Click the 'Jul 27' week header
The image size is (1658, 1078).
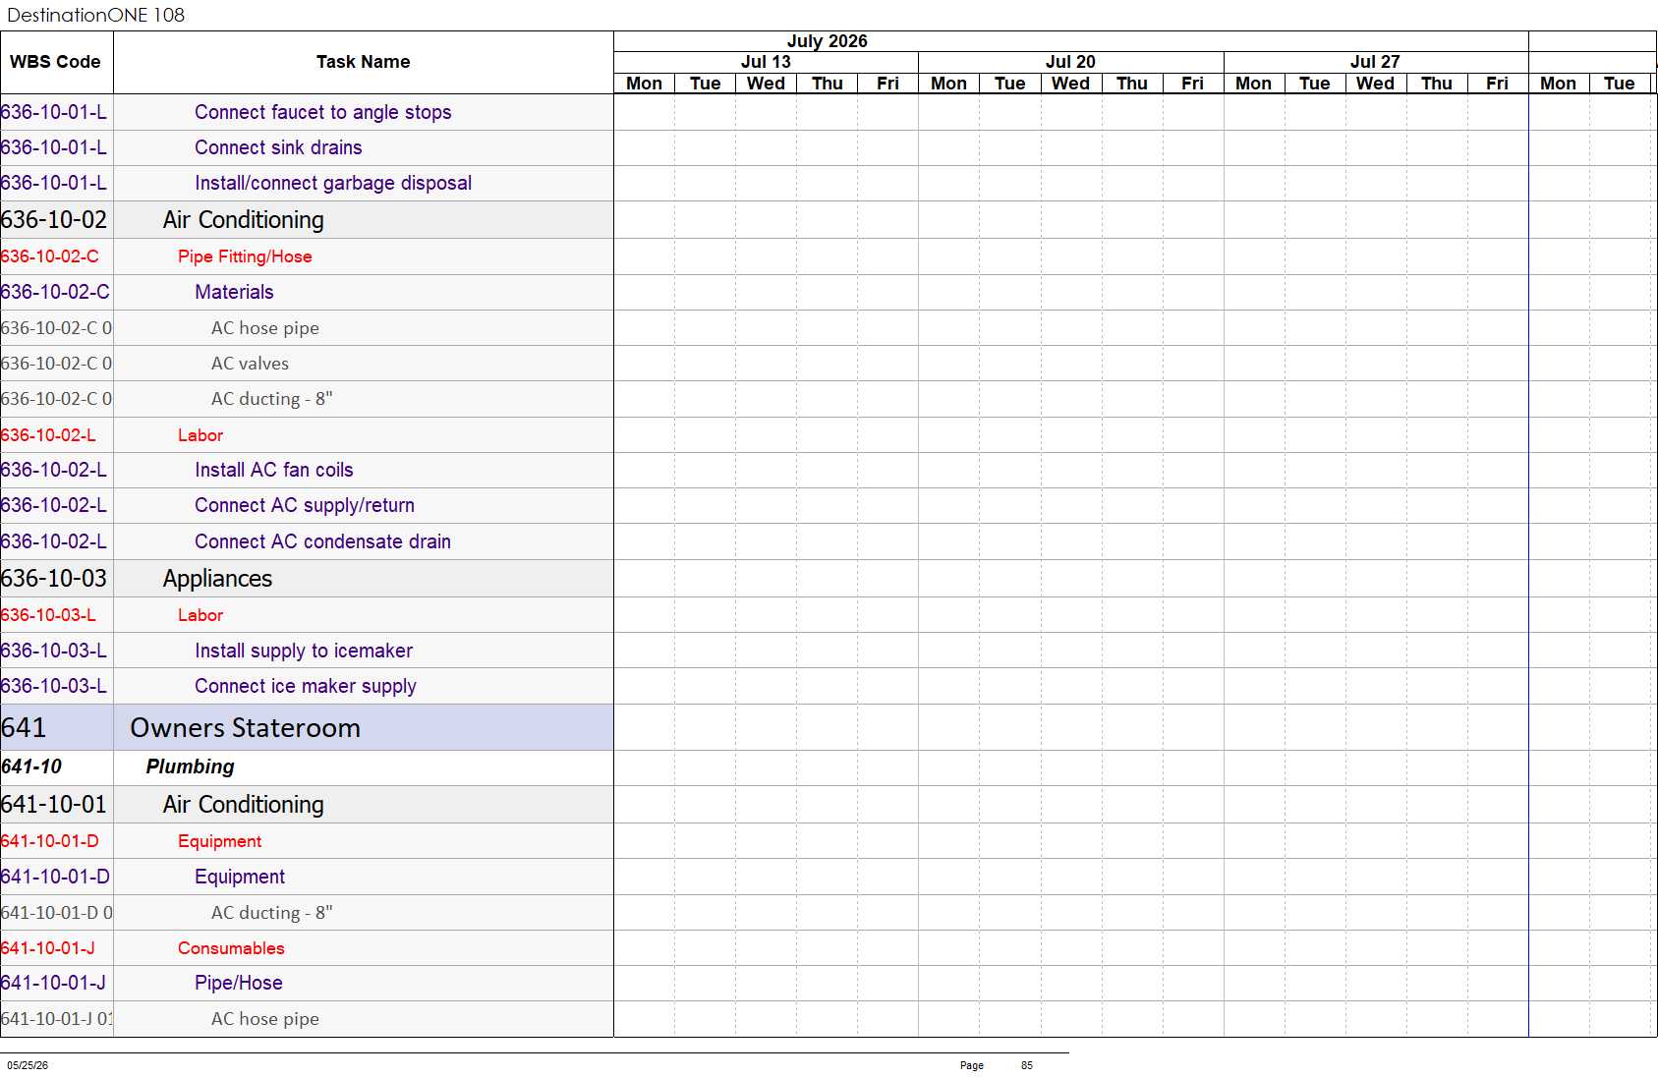click(1375, 62)
